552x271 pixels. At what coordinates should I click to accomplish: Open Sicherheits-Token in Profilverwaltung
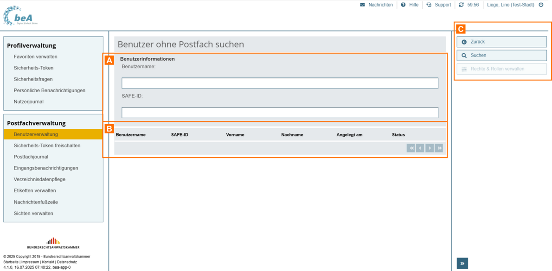[33, 68]
